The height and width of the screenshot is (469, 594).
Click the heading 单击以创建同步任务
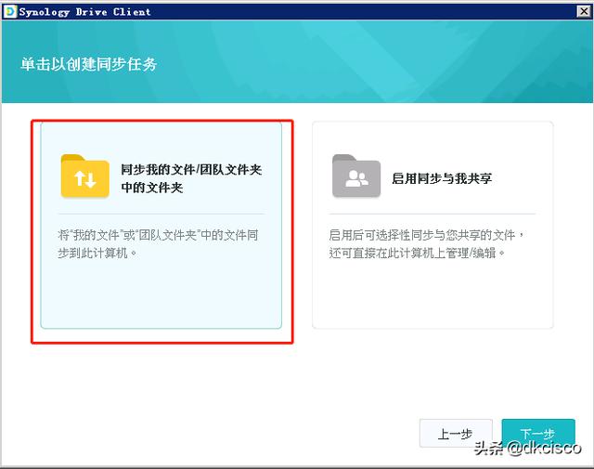(x=89, y=64)
